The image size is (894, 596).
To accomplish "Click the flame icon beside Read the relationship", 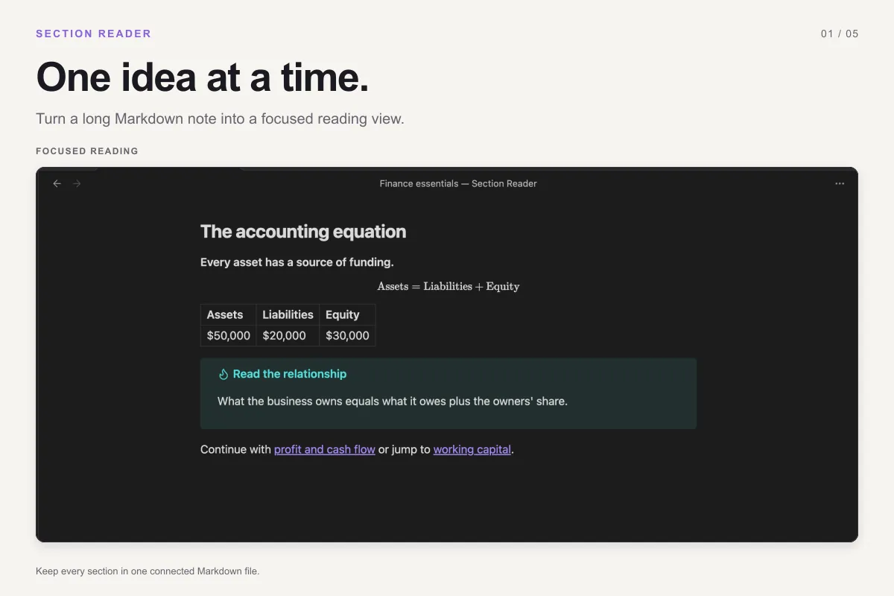I will click(x=223, y=374).
